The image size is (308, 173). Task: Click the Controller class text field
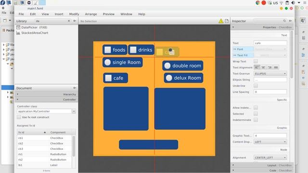(x=44, y=111)
